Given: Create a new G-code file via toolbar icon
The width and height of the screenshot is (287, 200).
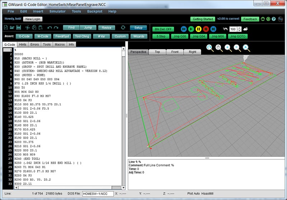Looking at the screenshot, I should (x=6, y=28).
